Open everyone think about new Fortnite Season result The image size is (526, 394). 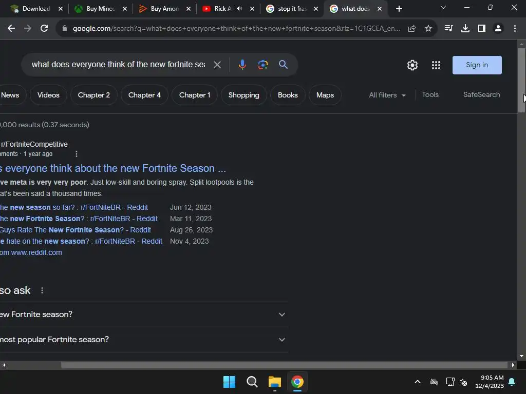(112, 168)
